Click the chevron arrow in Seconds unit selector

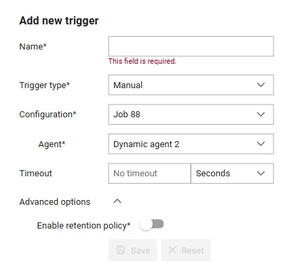261,173
